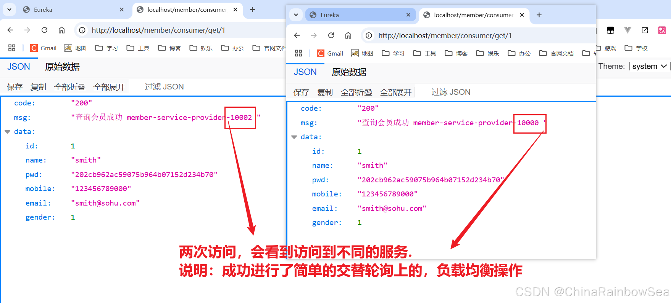Image resolution: width=671 pixels, height=303 pixels.
Task: Show site info in the front window address bar
Action: [369, 35]
